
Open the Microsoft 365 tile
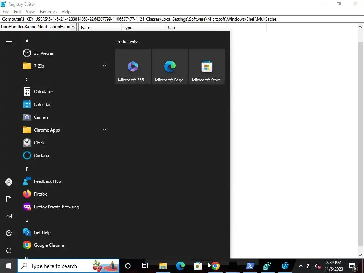tap(133, 66)
